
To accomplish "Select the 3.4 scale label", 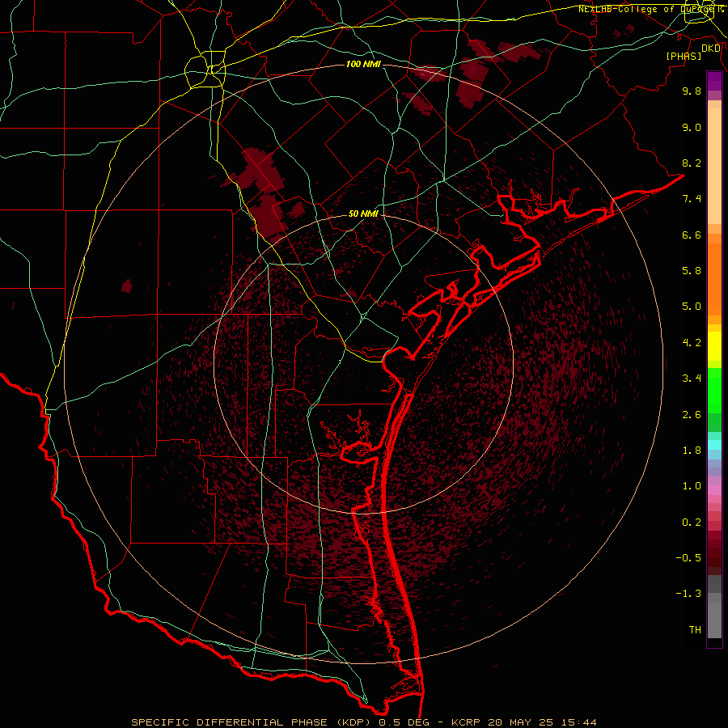I will click(x=692, y=379).
